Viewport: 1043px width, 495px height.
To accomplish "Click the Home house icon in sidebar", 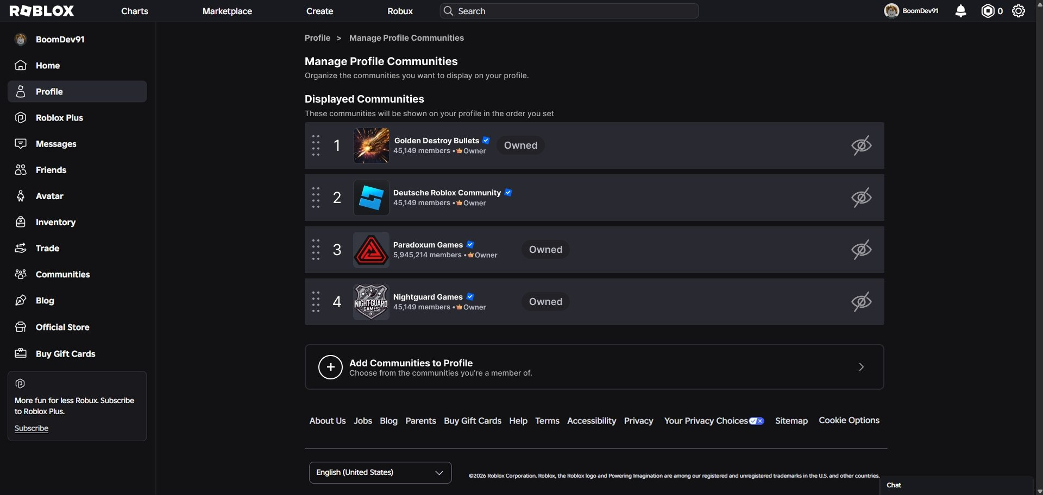I will 21,65.
